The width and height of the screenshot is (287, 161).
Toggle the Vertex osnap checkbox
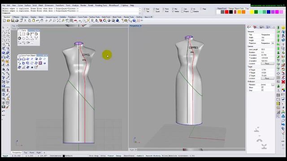(173, 11)
